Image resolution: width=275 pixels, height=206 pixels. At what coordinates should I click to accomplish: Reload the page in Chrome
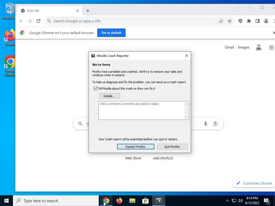coord(38,21)
